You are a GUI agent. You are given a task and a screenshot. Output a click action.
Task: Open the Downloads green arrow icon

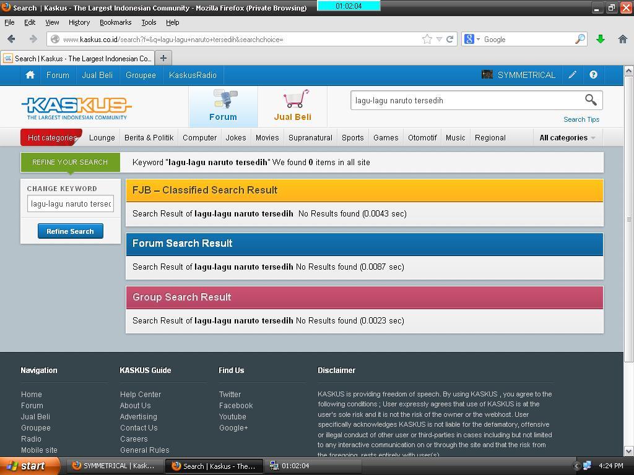pos(601,39)
